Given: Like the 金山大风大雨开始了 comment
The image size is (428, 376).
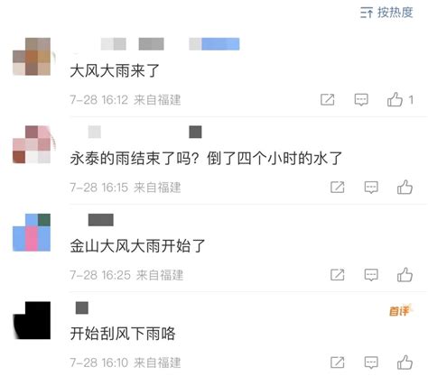Looking at the screenshot, I should tap(405, 275).
